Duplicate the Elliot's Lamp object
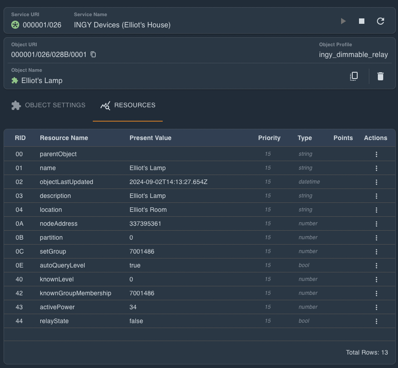Viewport: 398px width, 368px height. coord(354,76)
